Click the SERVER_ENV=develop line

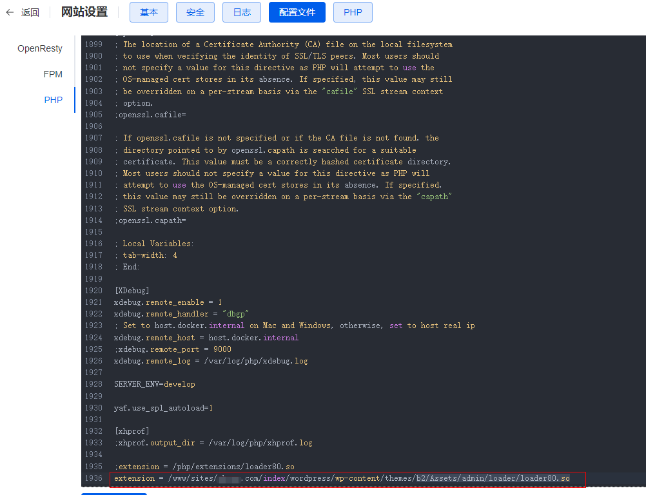pyautogui.click(x=154, y=384)
